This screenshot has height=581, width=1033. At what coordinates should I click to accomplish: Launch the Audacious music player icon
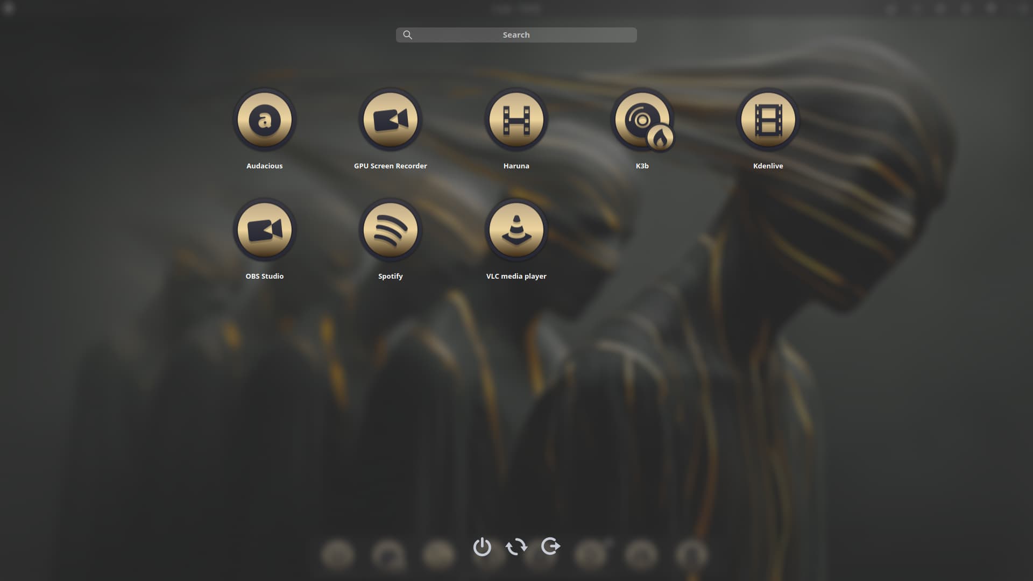(264, 119)
